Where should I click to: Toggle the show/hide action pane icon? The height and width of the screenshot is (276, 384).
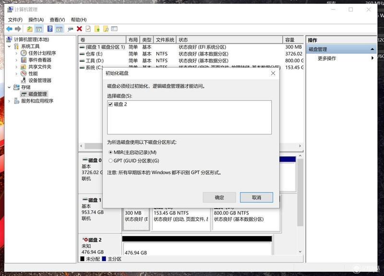click(59, 29)
